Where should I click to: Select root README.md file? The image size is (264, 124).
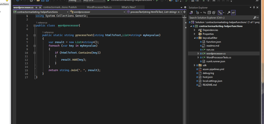[x=210, y=85]
